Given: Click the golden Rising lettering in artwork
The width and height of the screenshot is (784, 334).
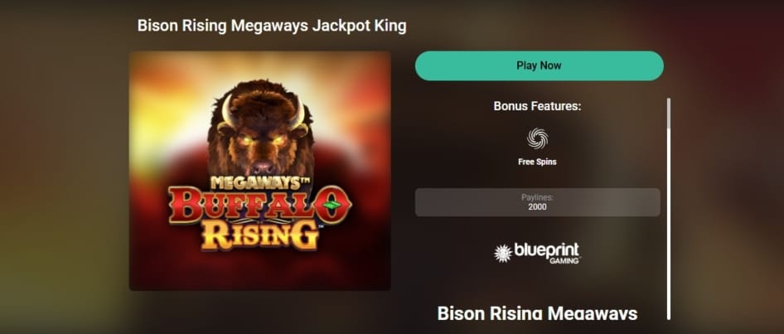Looking at the screenshot, I should [260, 235].
